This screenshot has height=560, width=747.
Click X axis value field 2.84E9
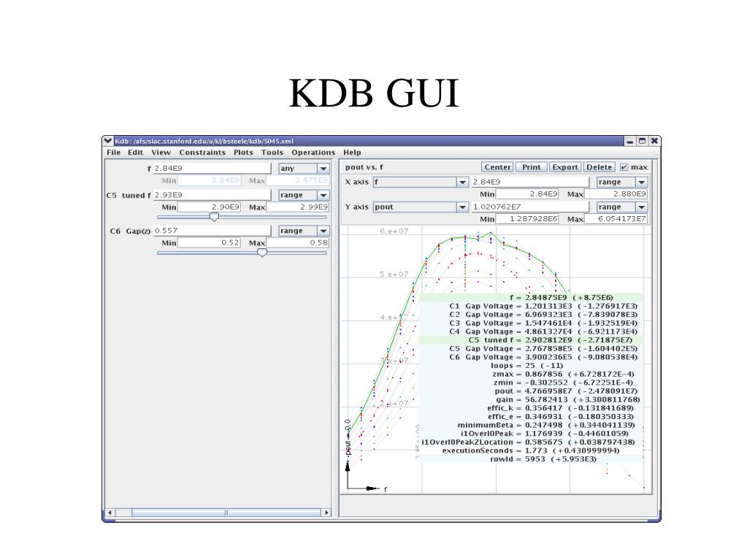pyautogui.click(x=530, y=182)
